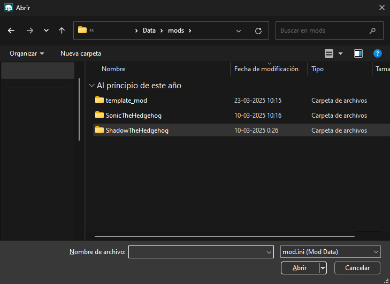This screenshot has width=390, height=284.
Task: Open the help question mark icon
Action: pos(377,53)
